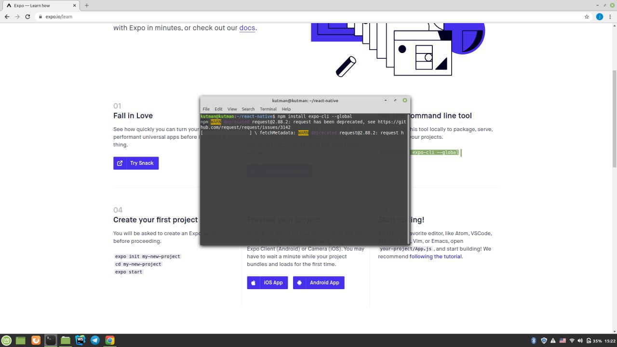The height and width of the screenshot is (347, 617).
Task: Reload the expo.io page
Action: coord(28,16)
